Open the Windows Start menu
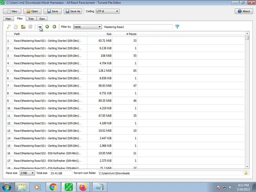The image size is (256, 192). pos(6,187)
